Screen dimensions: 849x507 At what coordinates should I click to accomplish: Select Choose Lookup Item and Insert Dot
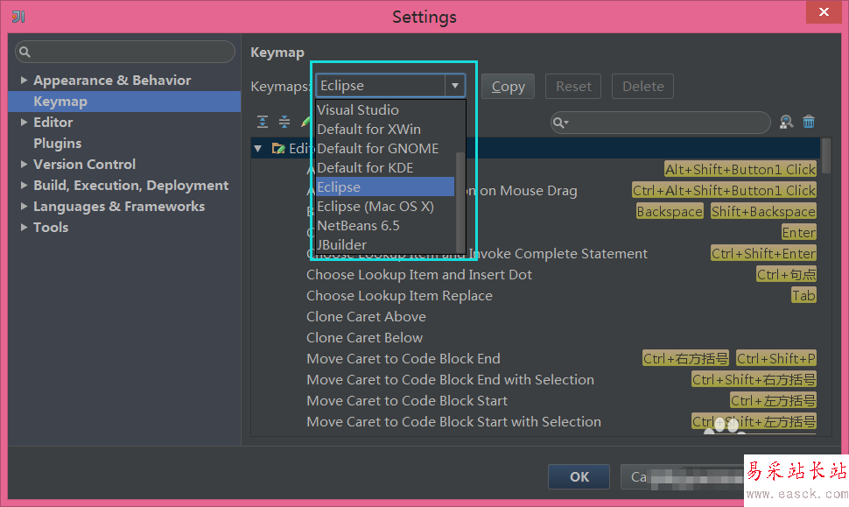tap(419, 275)
